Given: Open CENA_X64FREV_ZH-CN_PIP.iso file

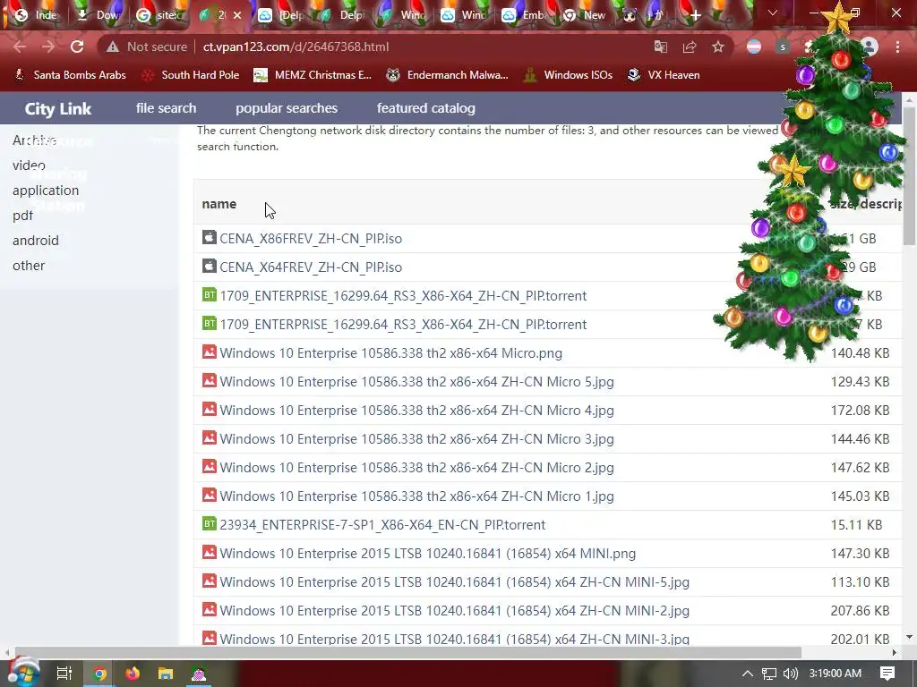Looking at the screenshot, I should coord(311,267).
